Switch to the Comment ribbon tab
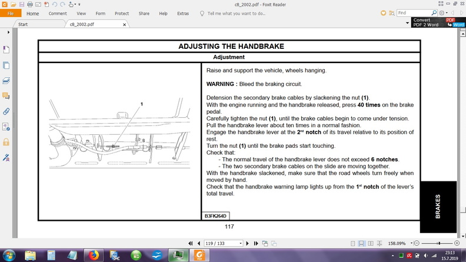Image resolution: width=466 pixels, height=262 pixels. [58, 14]
